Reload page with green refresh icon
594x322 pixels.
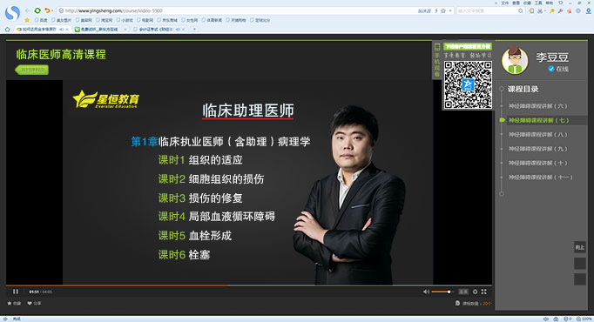(37, 10)
